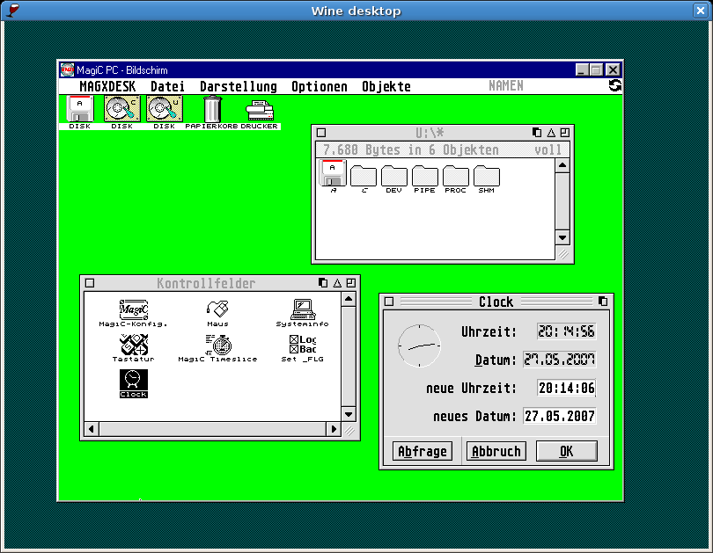Select the Clock icon in Kontrollfelder
Image resolution: width=713 pixels, height=553 pixels.
pos(133,383)
